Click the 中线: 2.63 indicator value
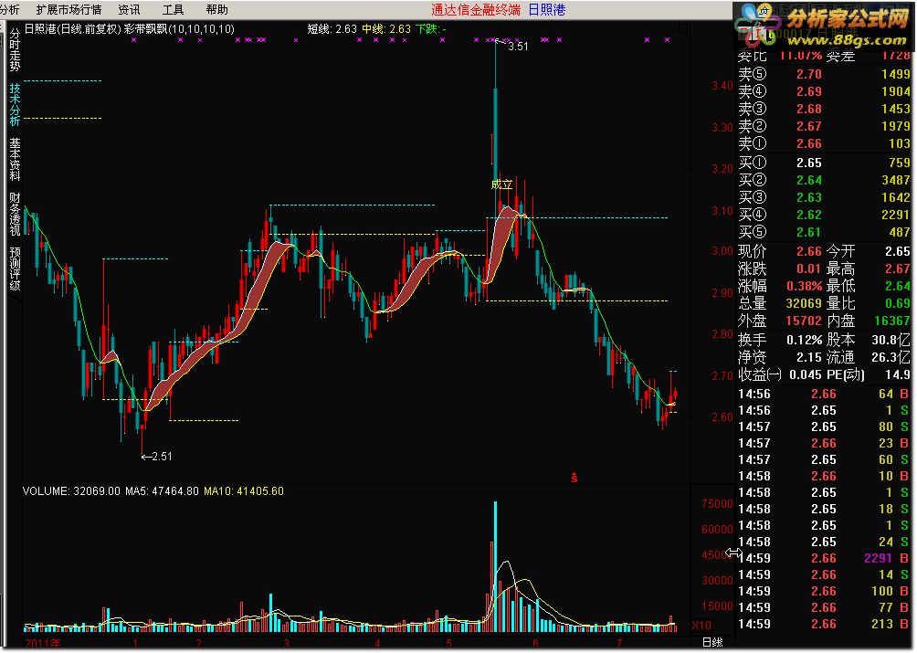Viewport: 917px width, 653px height. [386, 28]
